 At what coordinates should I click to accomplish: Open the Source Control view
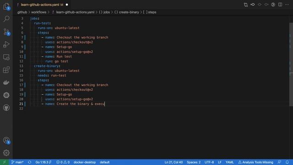[x=6, y=32]
